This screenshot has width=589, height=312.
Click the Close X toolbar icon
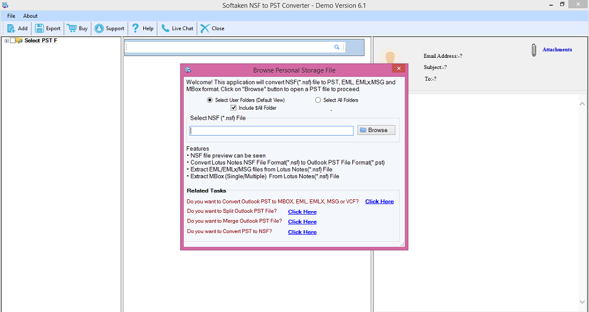[205, 28]
